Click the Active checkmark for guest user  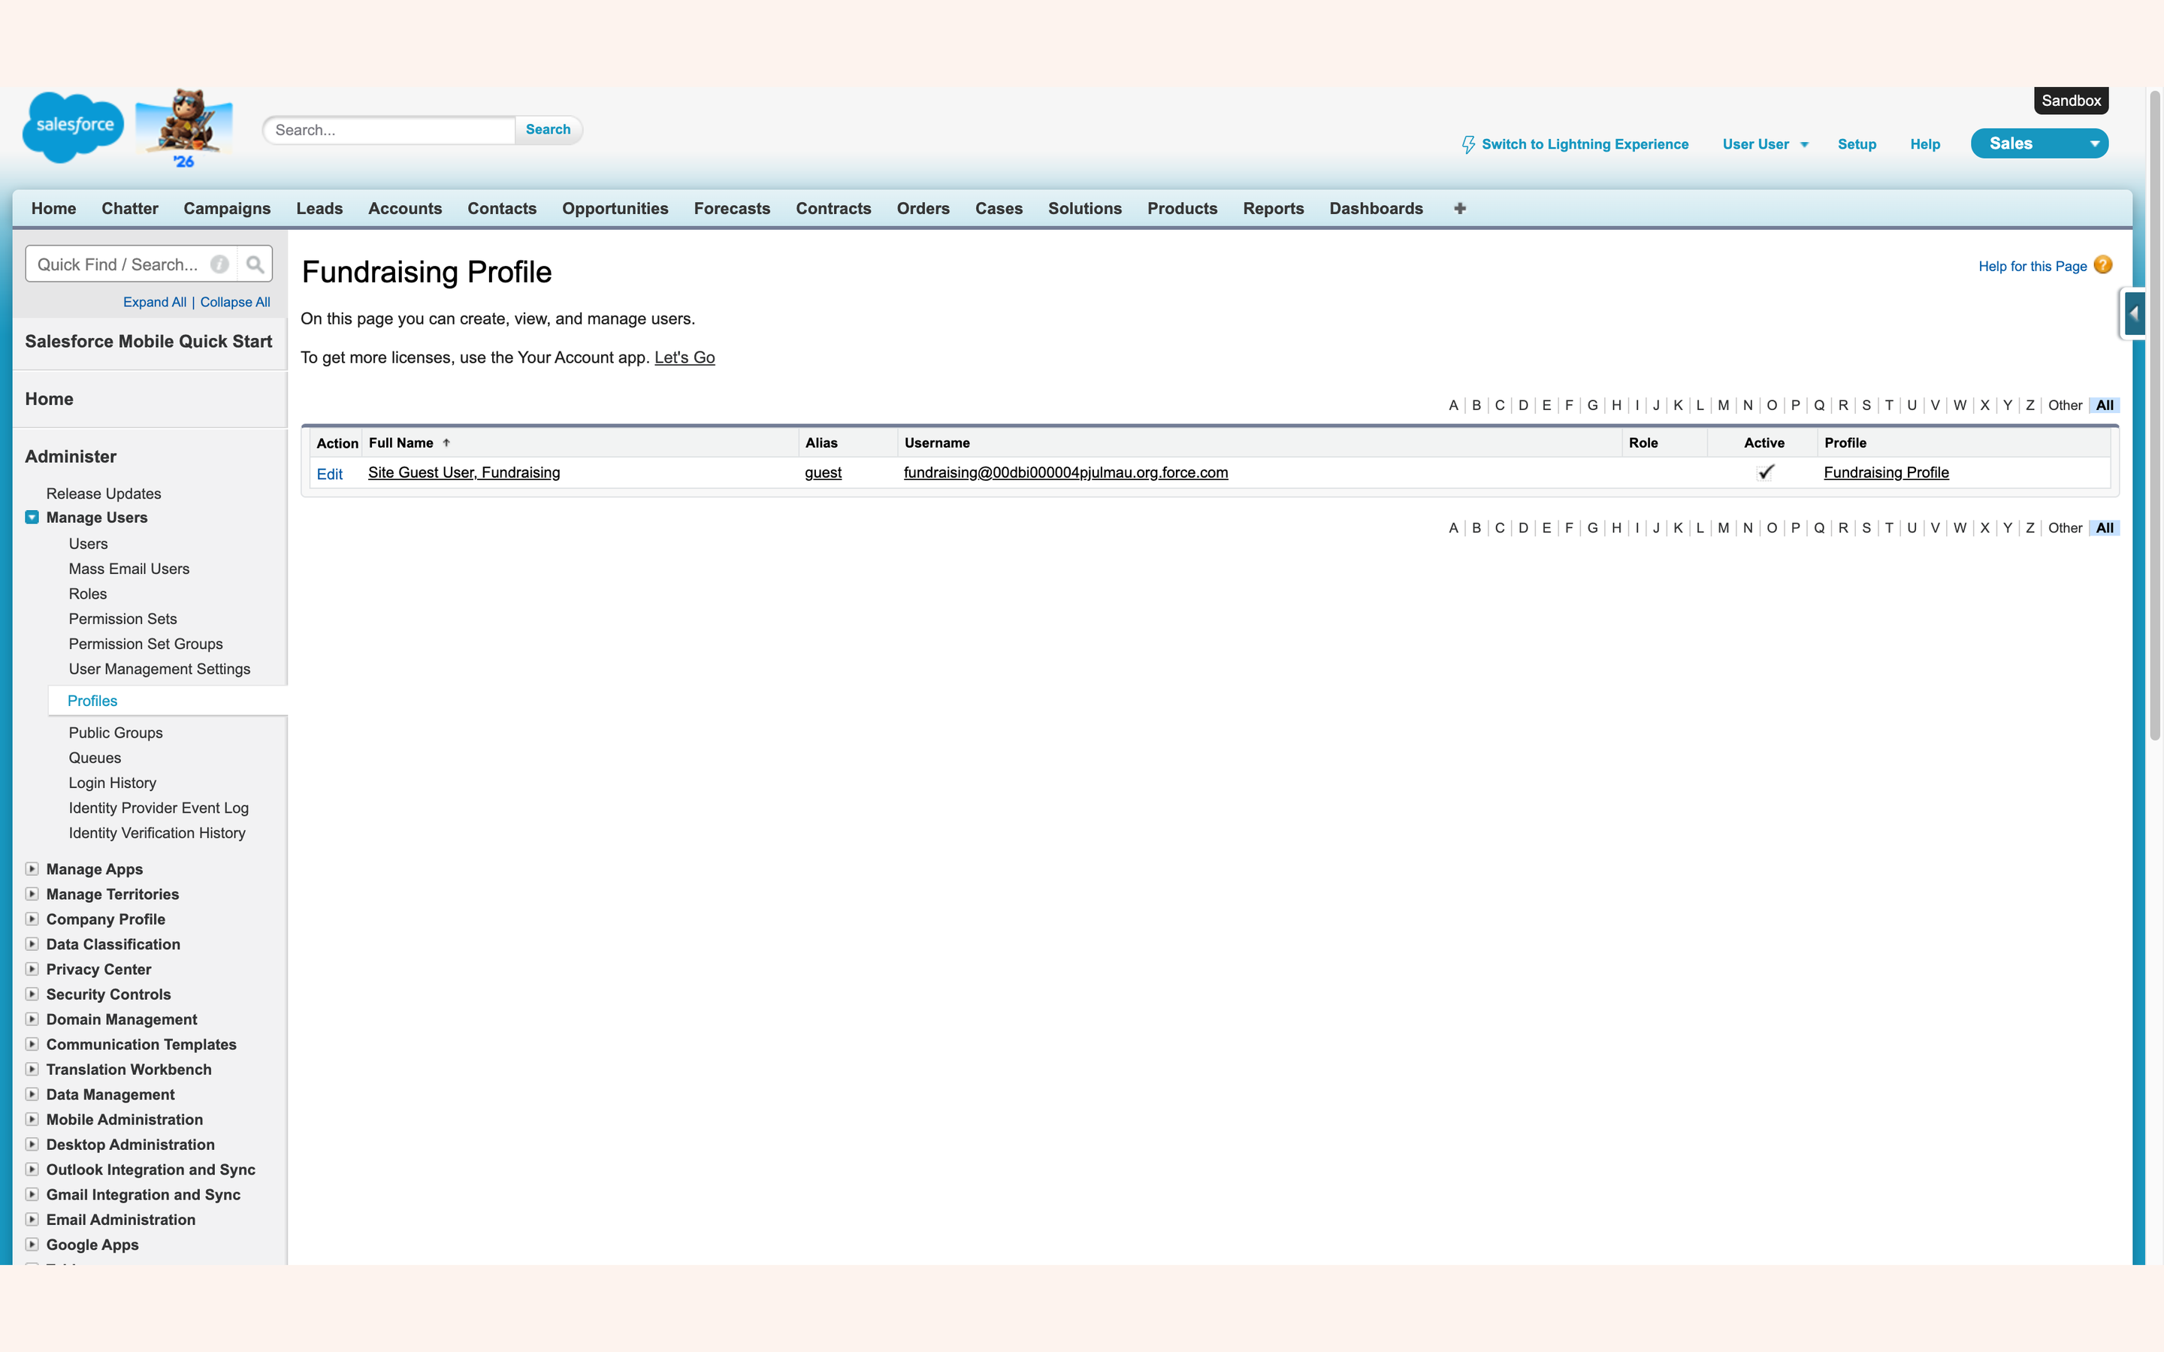(1765, 472)
